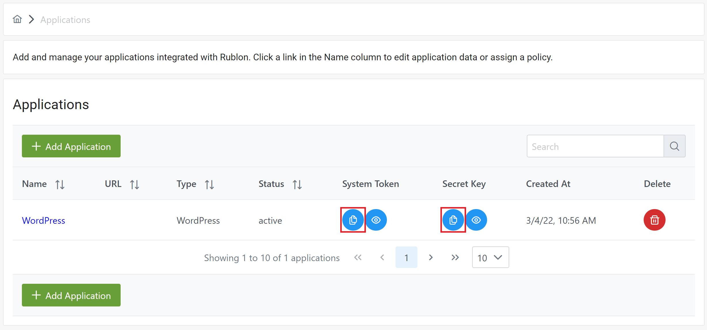Delete the WordPress application

(654, 220)
